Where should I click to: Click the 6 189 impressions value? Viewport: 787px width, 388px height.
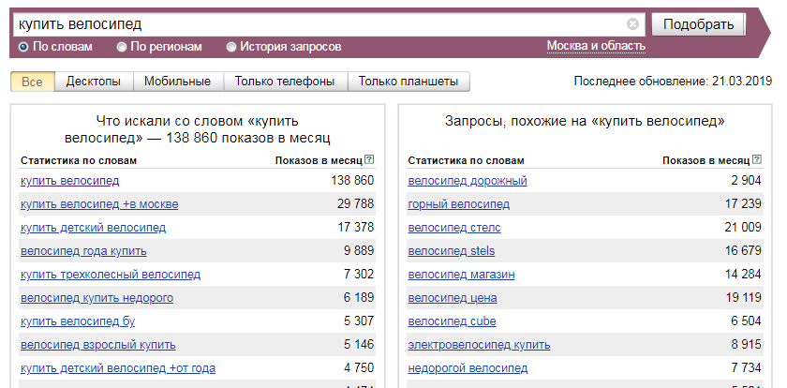point(359,298)
